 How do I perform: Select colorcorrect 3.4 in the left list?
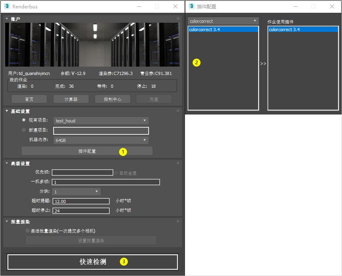coord(223,30)
